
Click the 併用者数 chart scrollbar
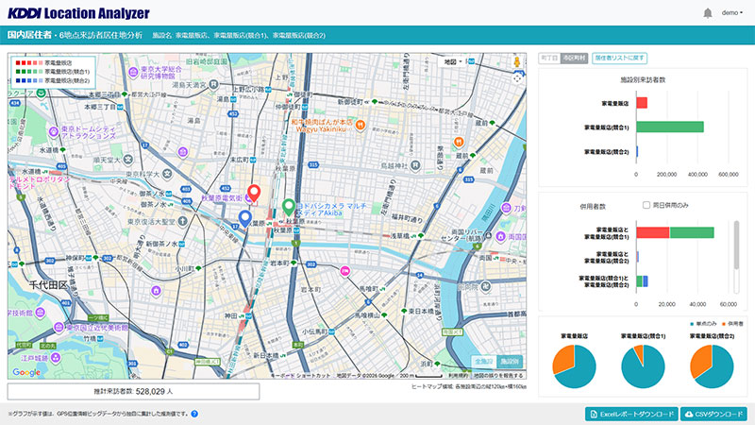tap(738, 246)
